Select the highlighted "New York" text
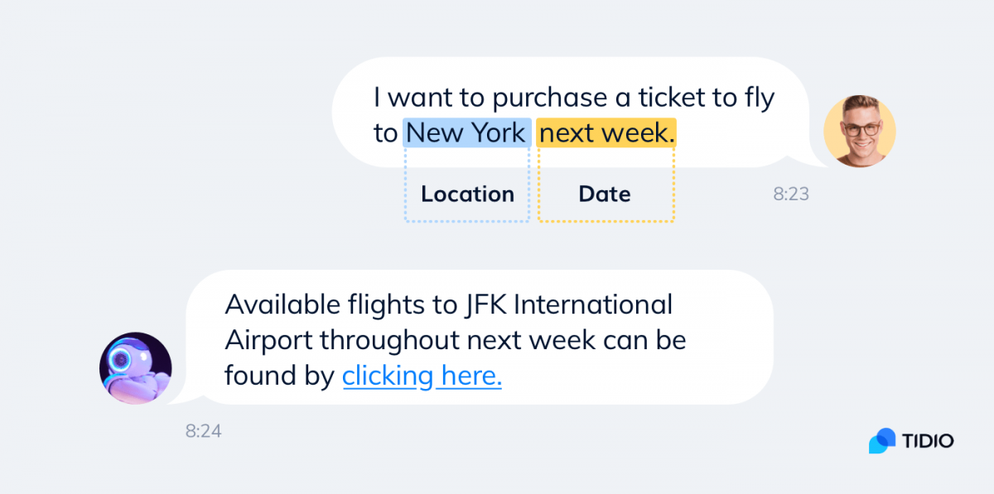Image resolution: width=994 pixels, height=494 pixels. (x=466, y=132)
